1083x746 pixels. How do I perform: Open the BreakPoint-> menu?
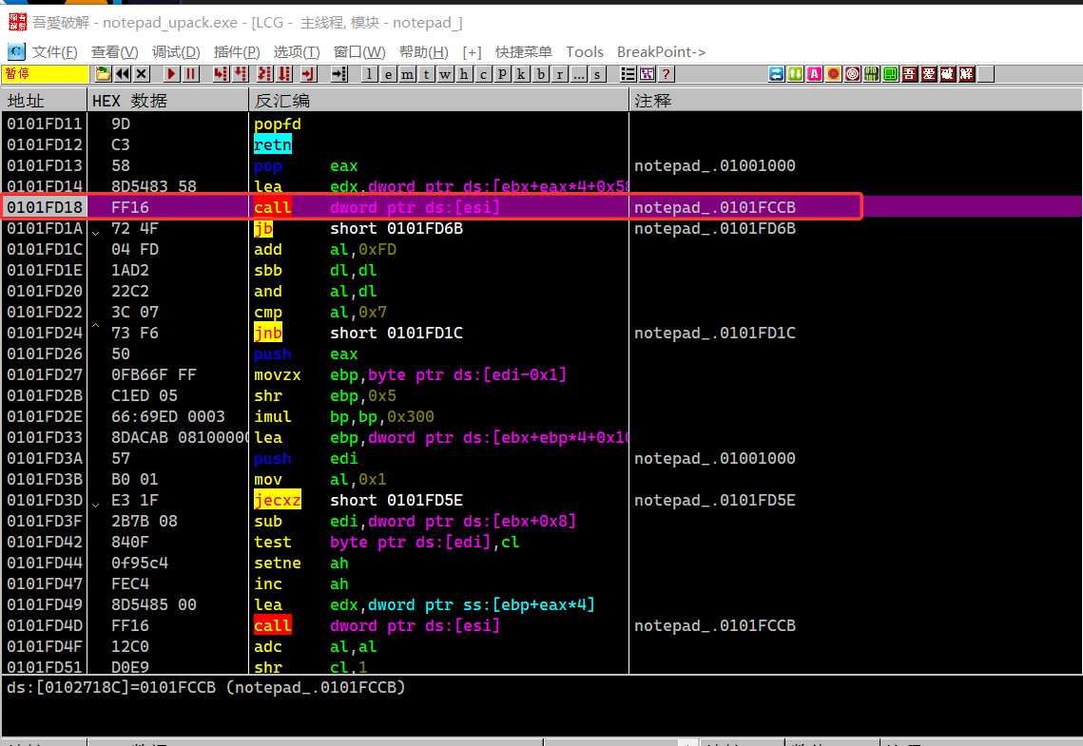coord(661,52)
